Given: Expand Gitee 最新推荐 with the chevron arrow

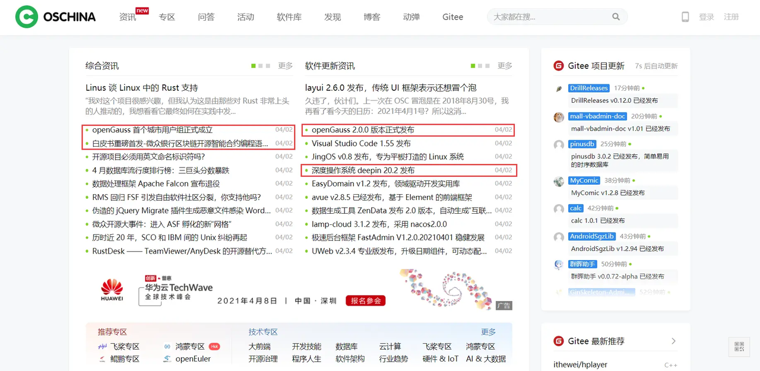Looking at the screenshot, I should point(673,341).
